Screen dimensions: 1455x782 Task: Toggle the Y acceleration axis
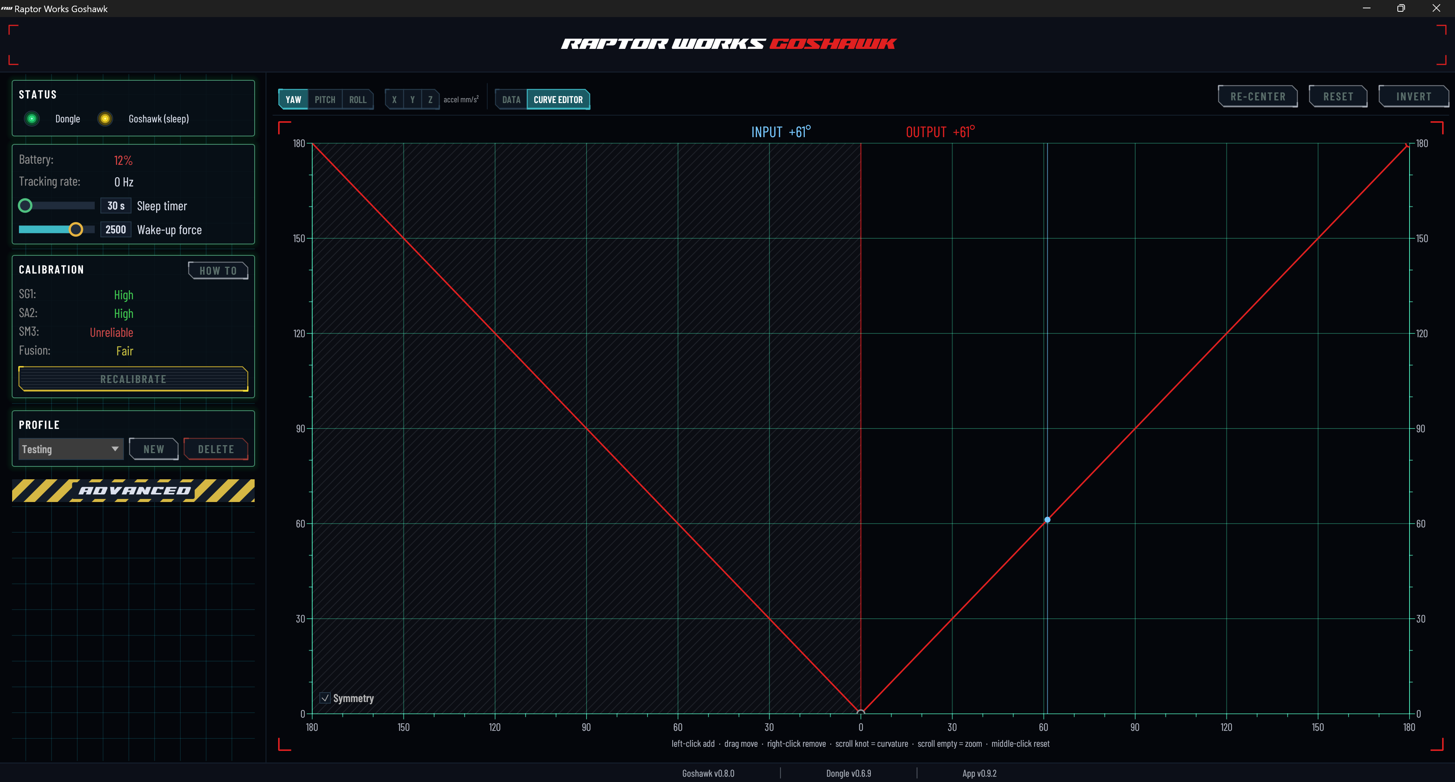412,99
